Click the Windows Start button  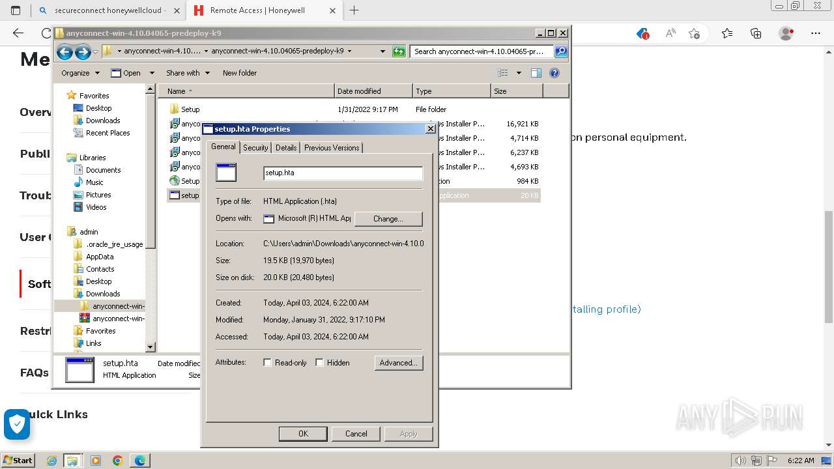click(x=18, y=461)
